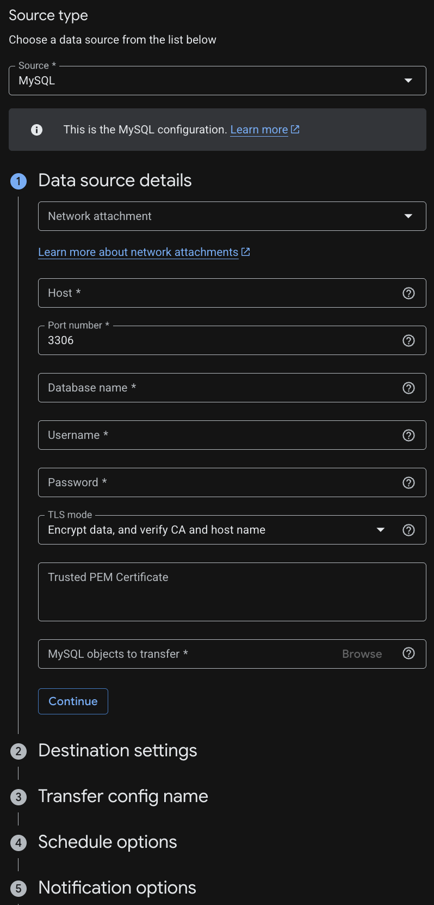Open the Password field help tooltip
The height and width of the screenshot is (905, 434).
[408, 482]
